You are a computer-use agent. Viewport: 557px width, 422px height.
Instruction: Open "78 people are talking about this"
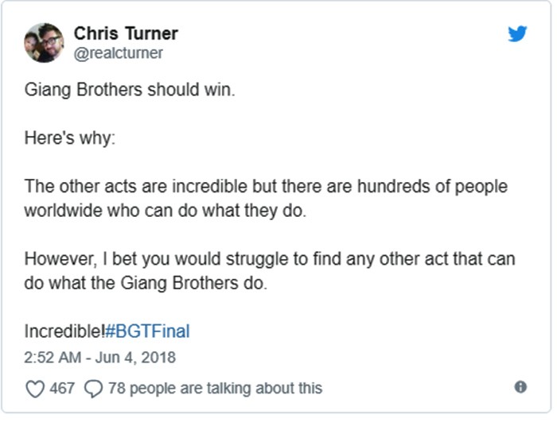(215, 388)
